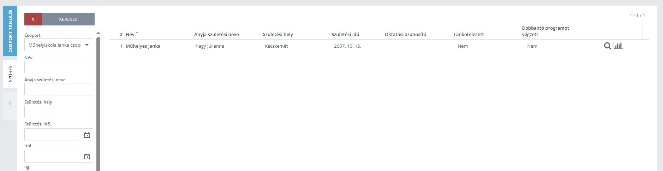The image size is (663, 171).
Task: Click the Születési hely filter input
Action: point(59,111)
